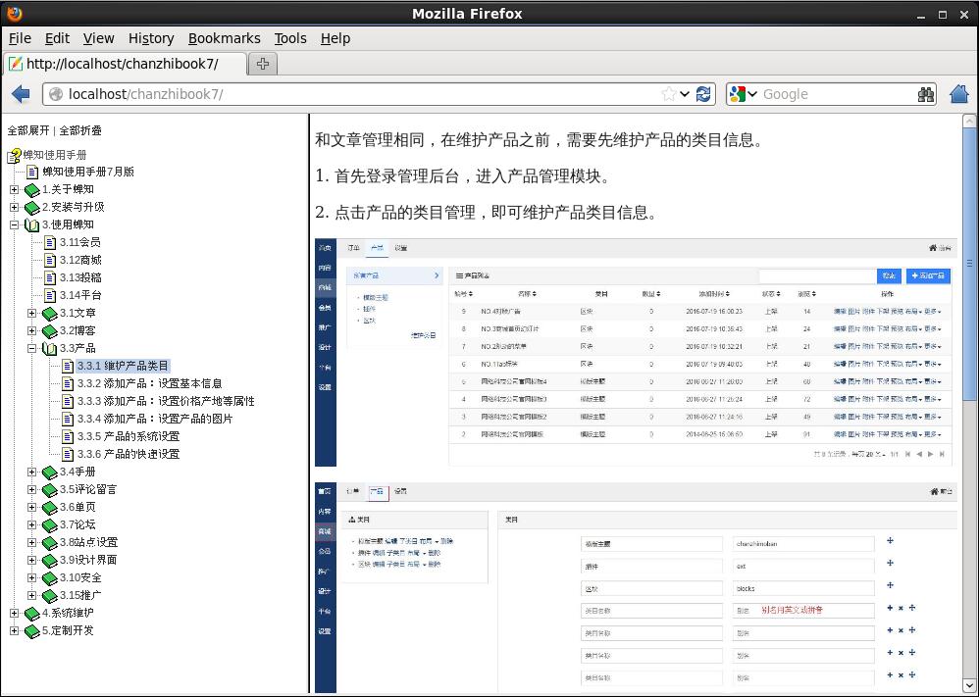Click the search binoculars icon

(926, 94)
